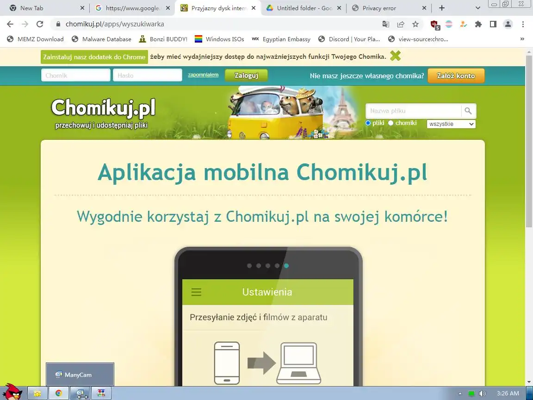Click the padlock site info icon
The width and height of the screenshot is (533, 400).
tap(58, 24)
